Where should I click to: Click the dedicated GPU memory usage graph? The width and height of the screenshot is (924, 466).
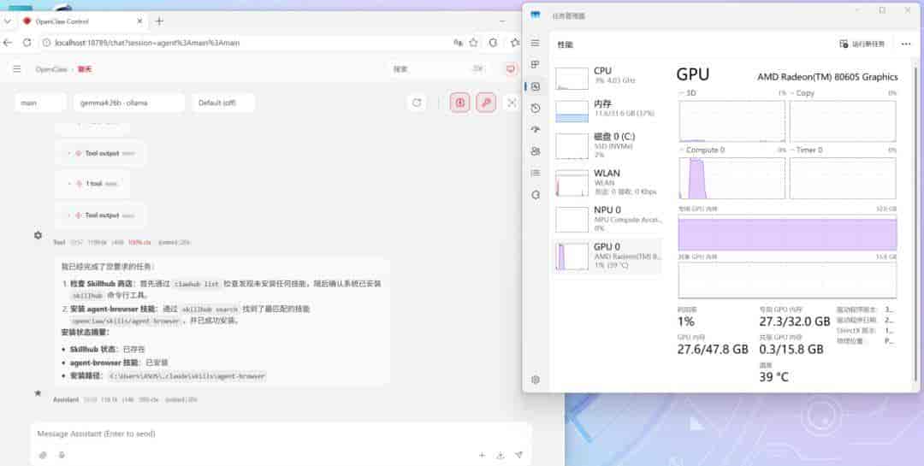click(788, 233)
